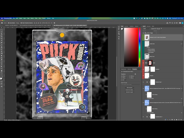Click the new adjustment layer icon
184x138 pixels.
click(175, 120)
